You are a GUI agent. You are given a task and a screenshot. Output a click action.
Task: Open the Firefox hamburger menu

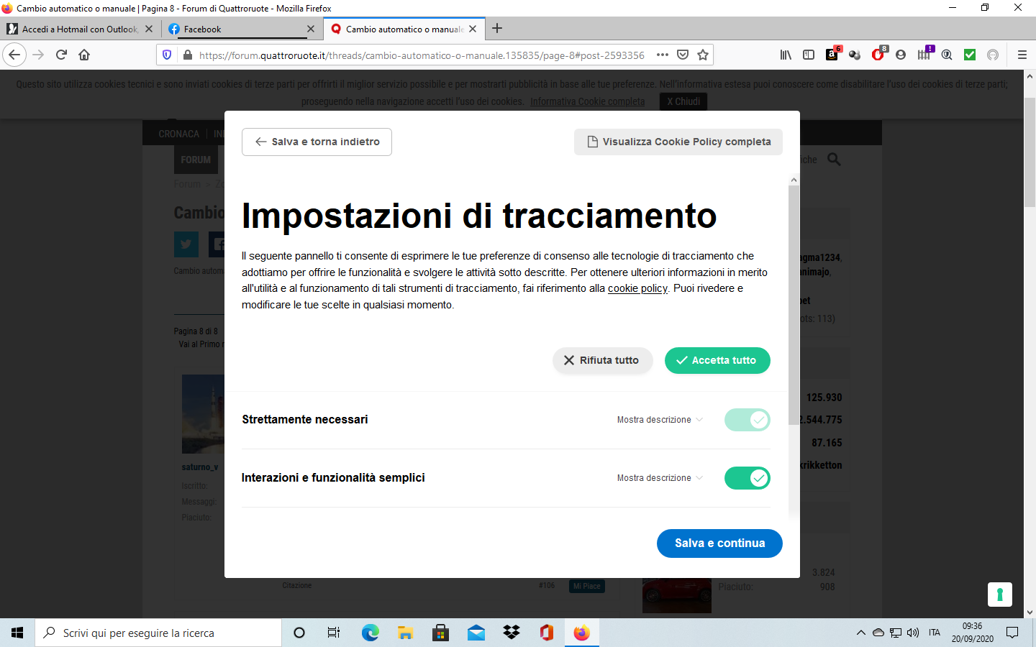1022,55
